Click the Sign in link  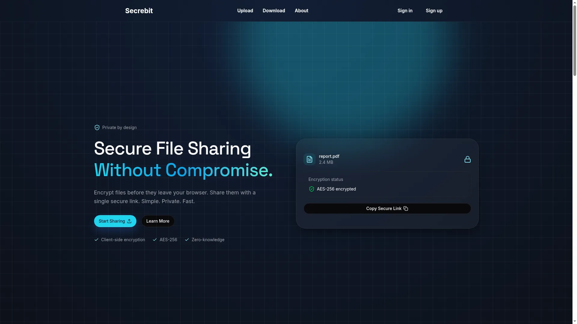(x=405, y=11)
